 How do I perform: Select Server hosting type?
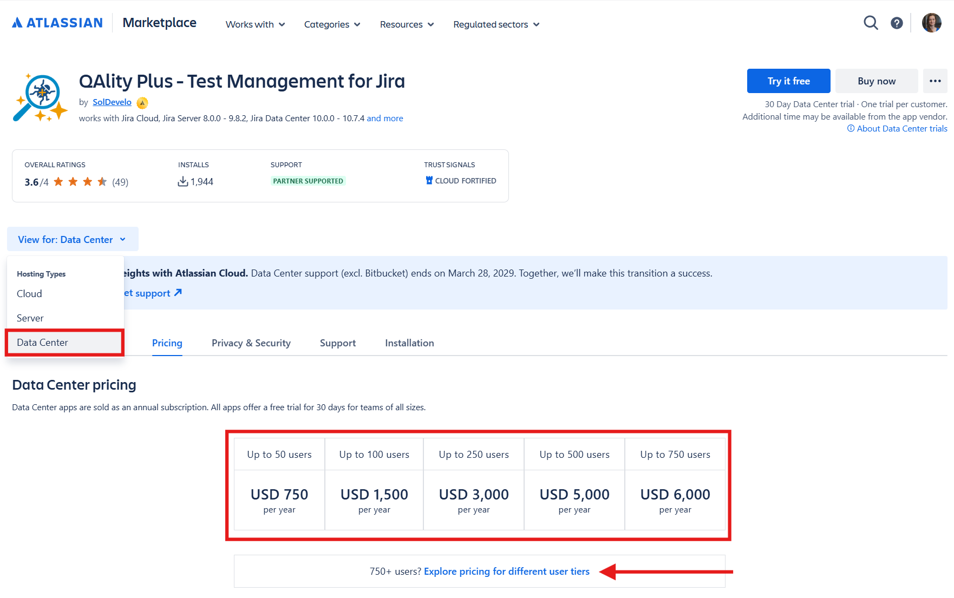(65, 318)
